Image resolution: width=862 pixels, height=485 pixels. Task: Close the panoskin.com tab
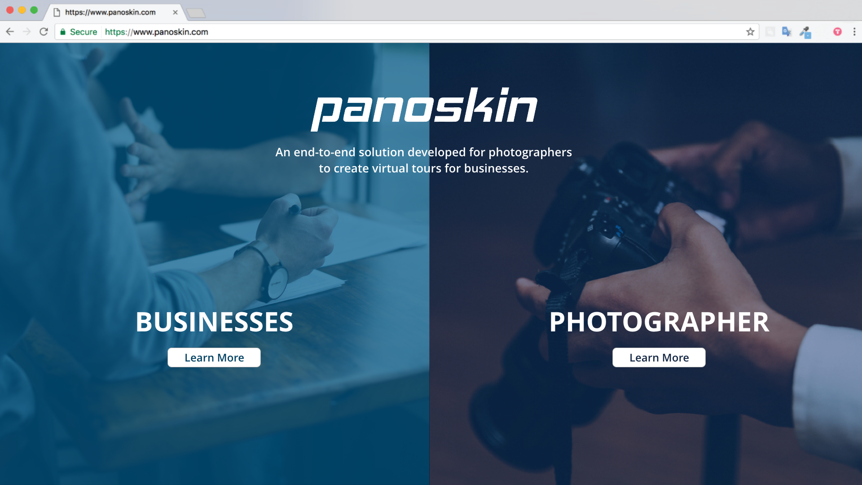175,13
